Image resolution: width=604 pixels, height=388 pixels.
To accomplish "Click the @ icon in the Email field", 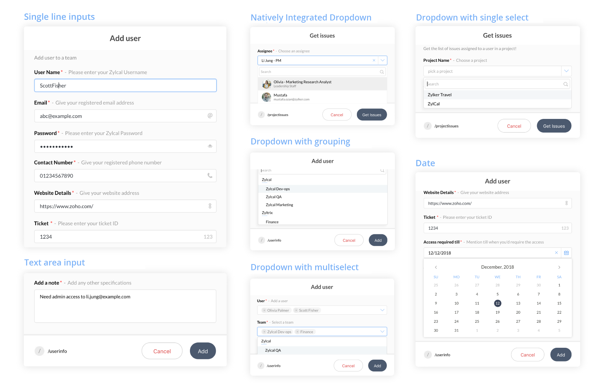I will [x=210, y=116].
